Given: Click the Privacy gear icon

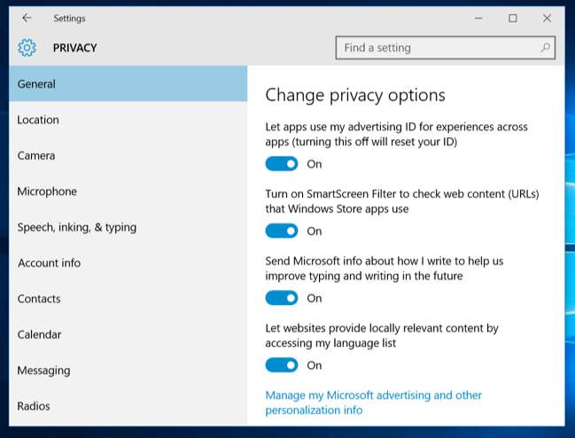Looking at the screenshot, I should [27, 48].
